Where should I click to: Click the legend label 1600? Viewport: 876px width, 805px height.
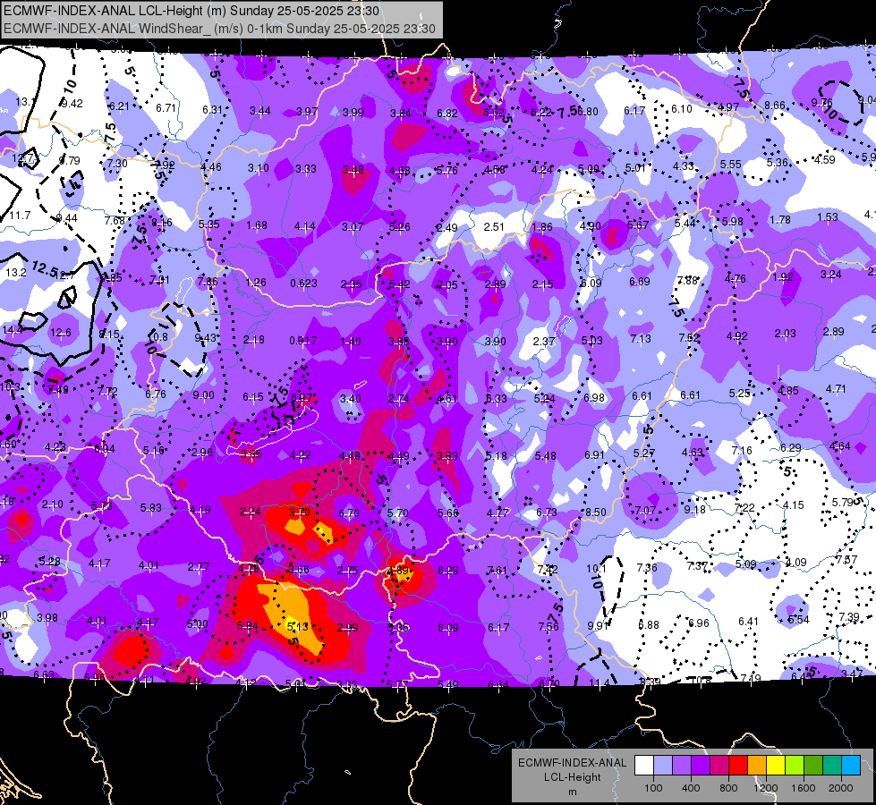[804, 788]
